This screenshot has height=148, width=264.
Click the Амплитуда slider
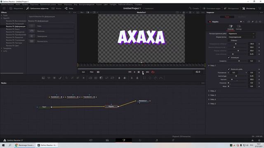click(238, 76)
